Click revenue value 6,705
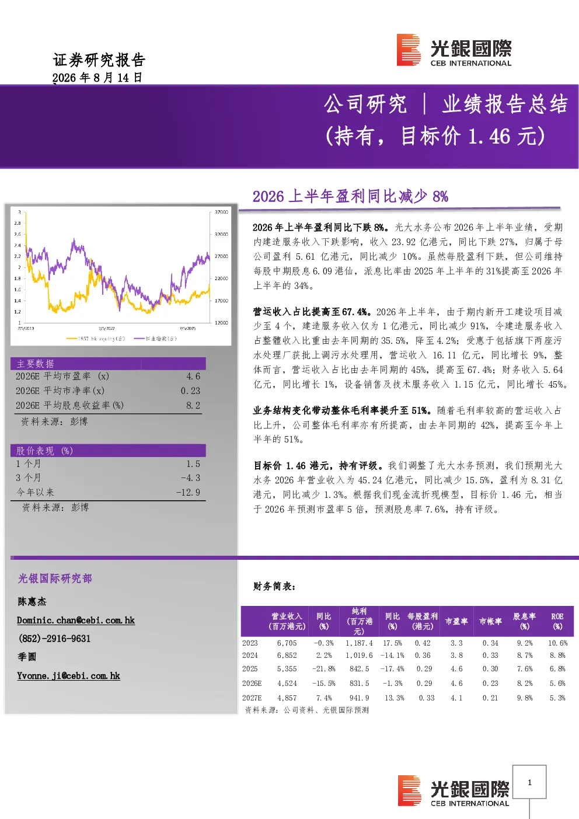 (287, 643)
